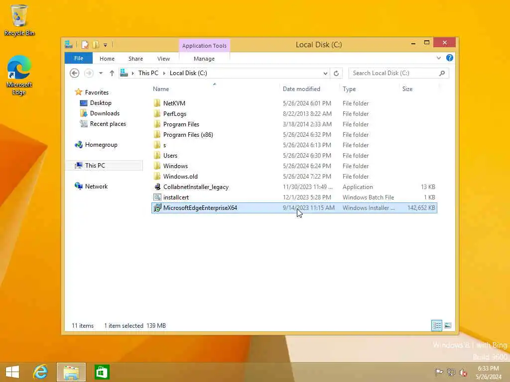Click the Local Disk (C:) breadcrumb segment
Screen dimensions: 510x382
[188, 73]
